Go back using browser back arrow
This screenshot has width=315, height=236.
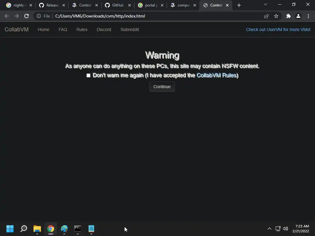click(x=7, y=16)
